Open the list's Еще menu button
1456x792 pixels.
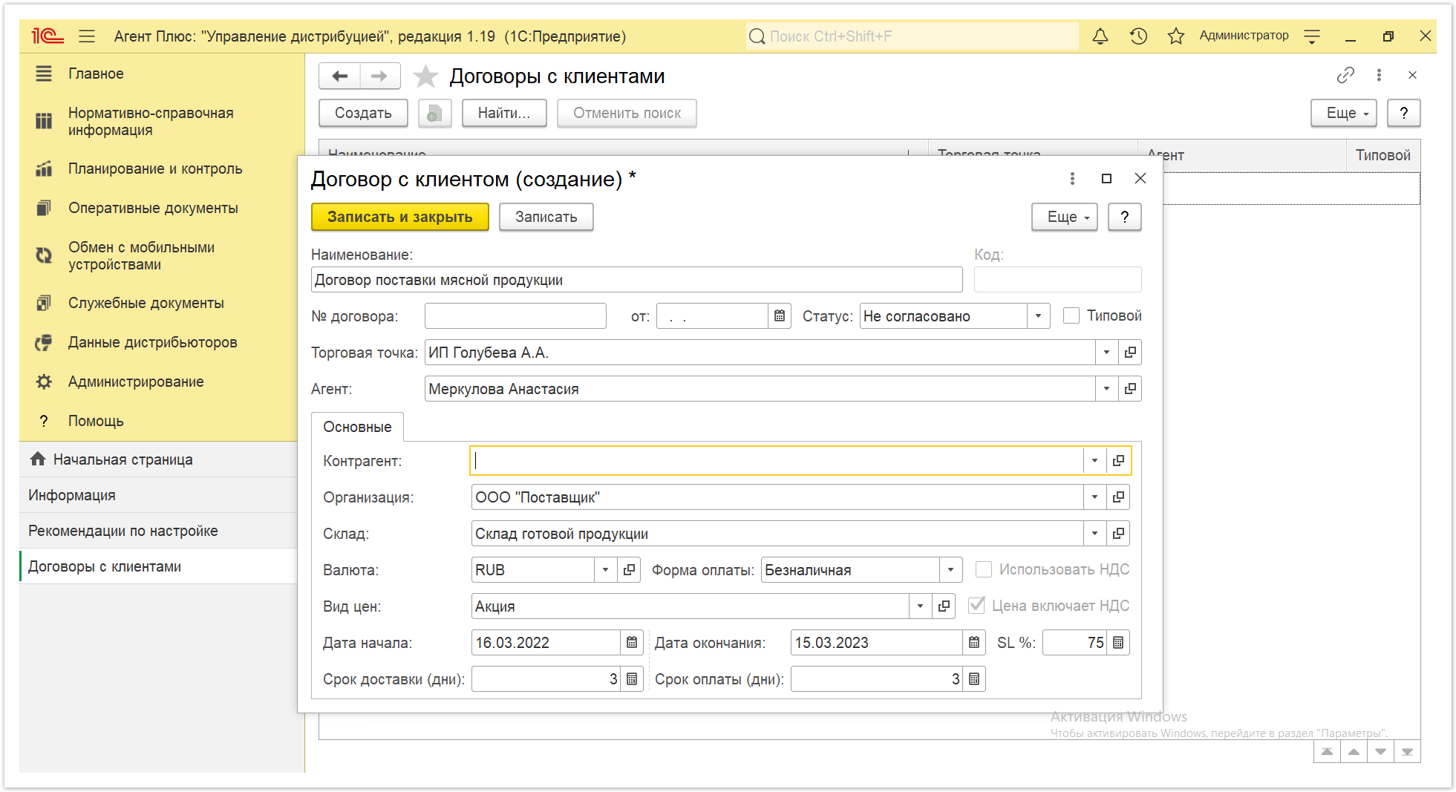pos(1344,113)
